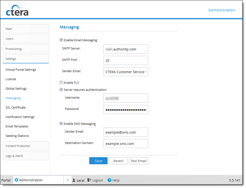Image resolution: width=246 pixels, height=188 pixels.
Task: Open the License settings page
Action: click(x=11, y=79)
